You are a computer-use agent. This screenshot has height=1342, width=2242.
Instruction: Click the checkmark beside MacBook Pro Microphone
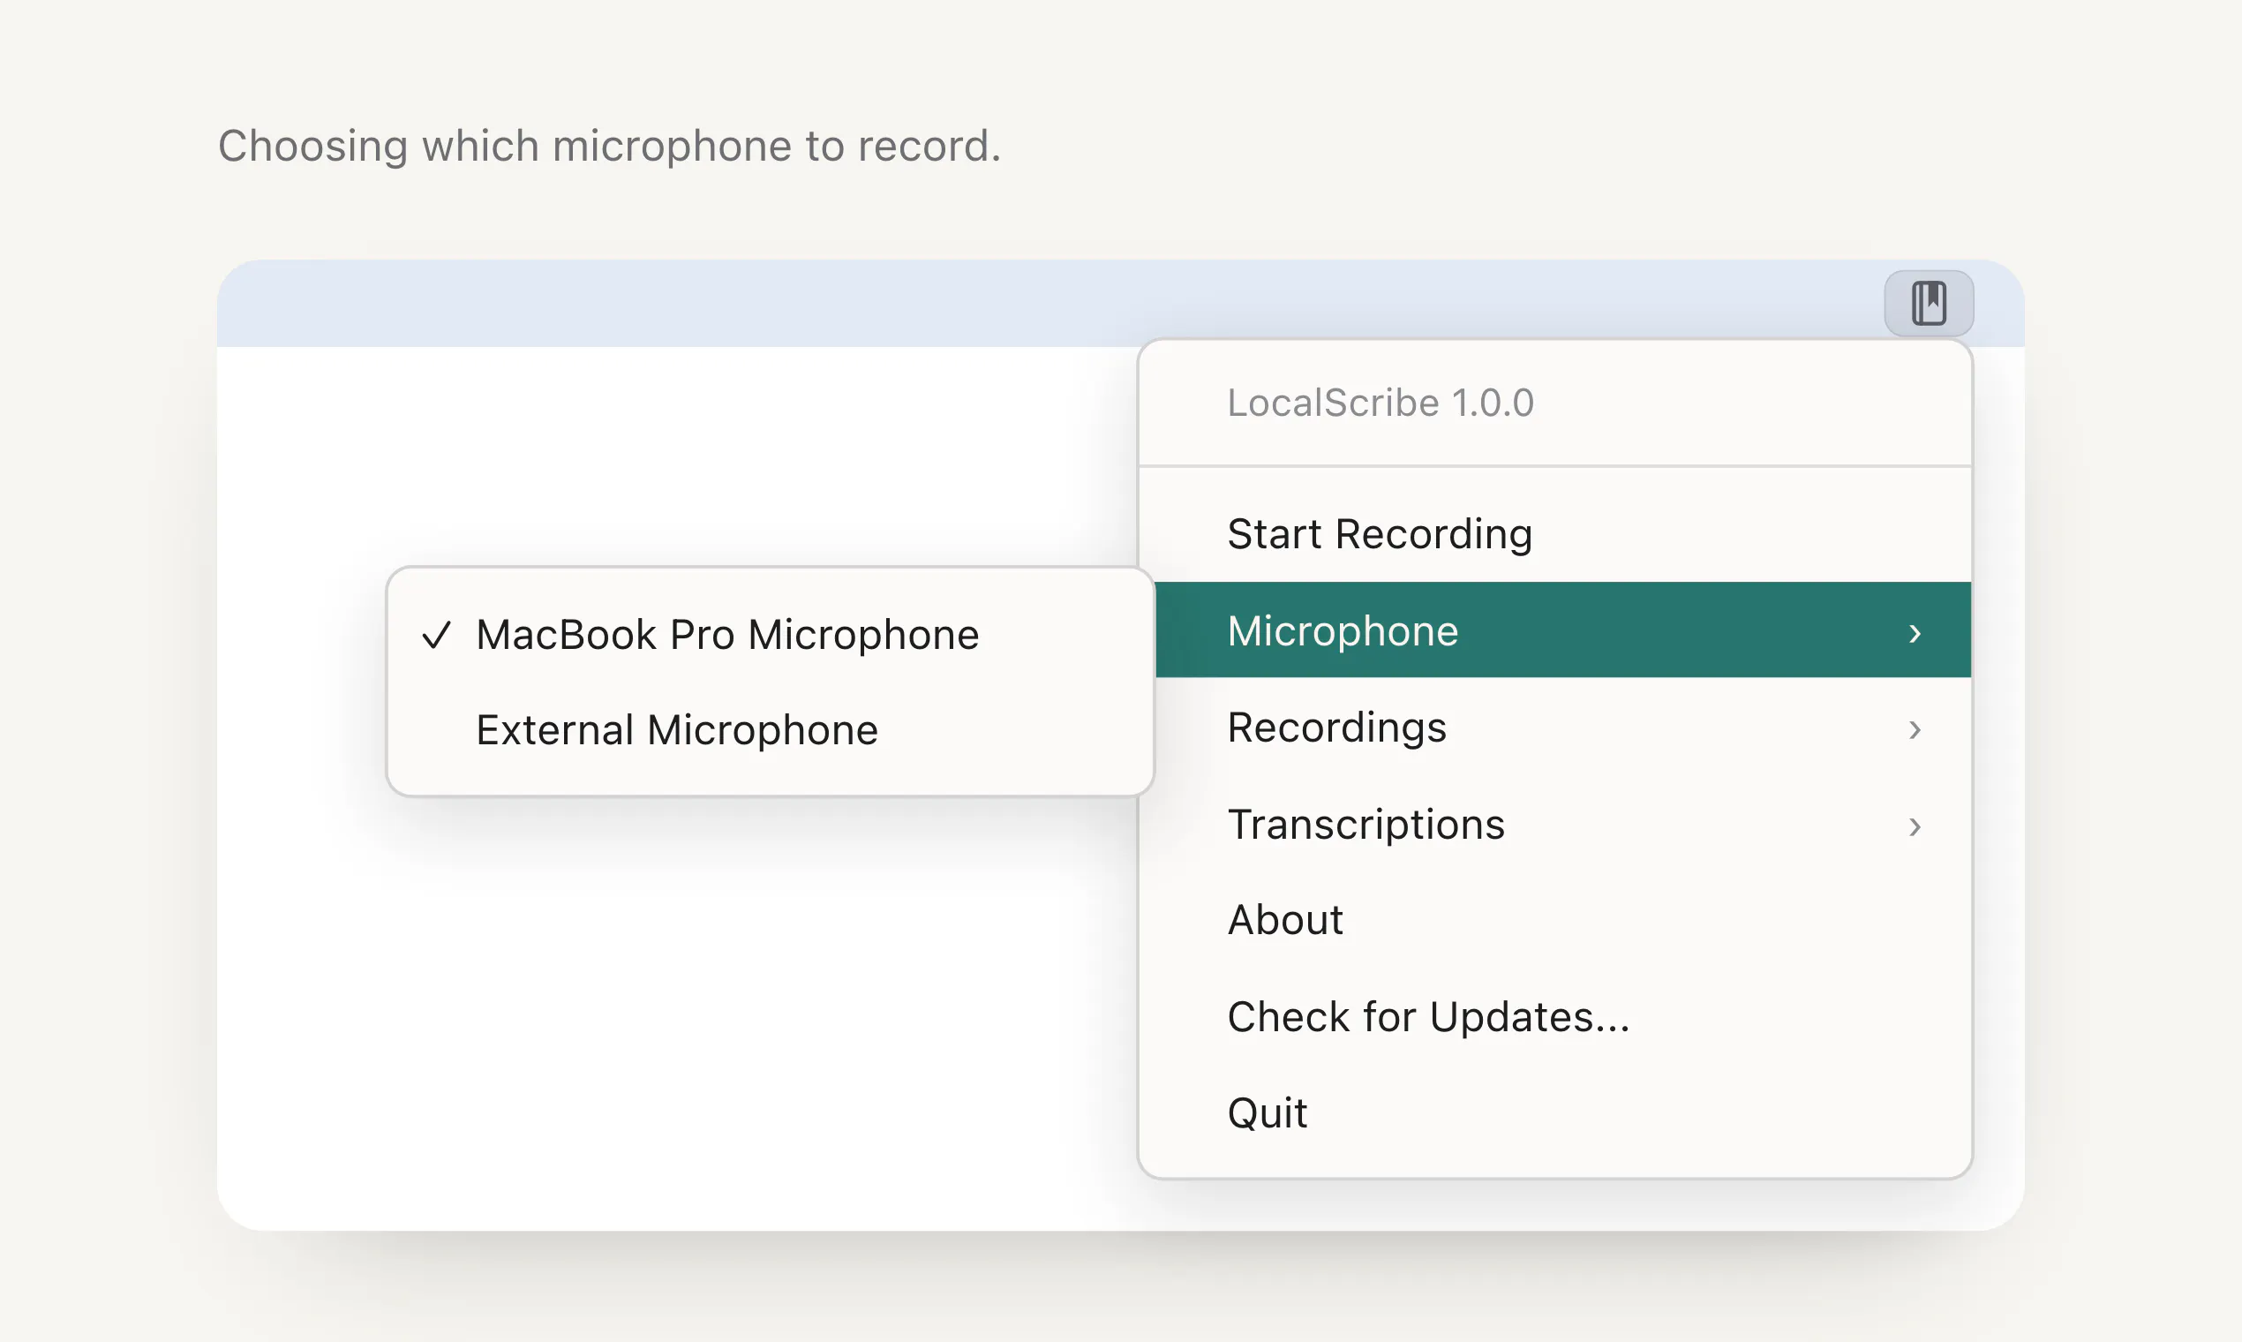pyautogui.click(x=436, y=635)
